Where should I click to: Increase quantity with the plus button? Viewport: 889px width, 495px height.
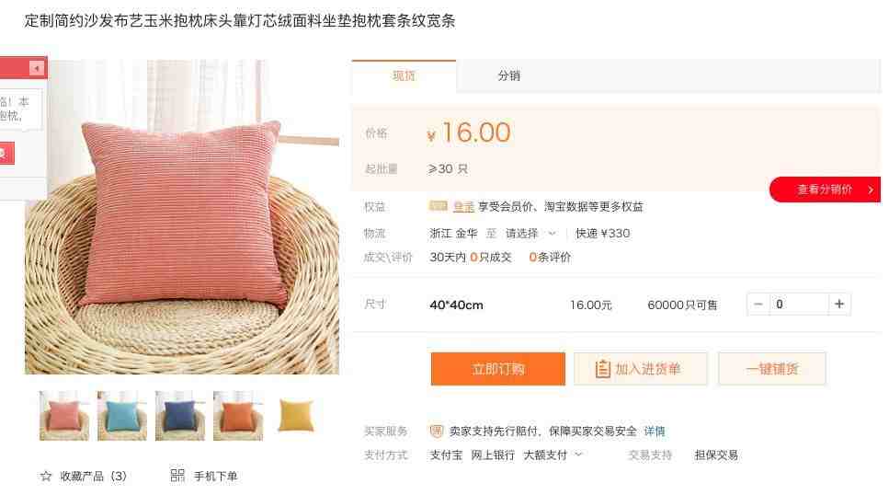tap(839, 305)
